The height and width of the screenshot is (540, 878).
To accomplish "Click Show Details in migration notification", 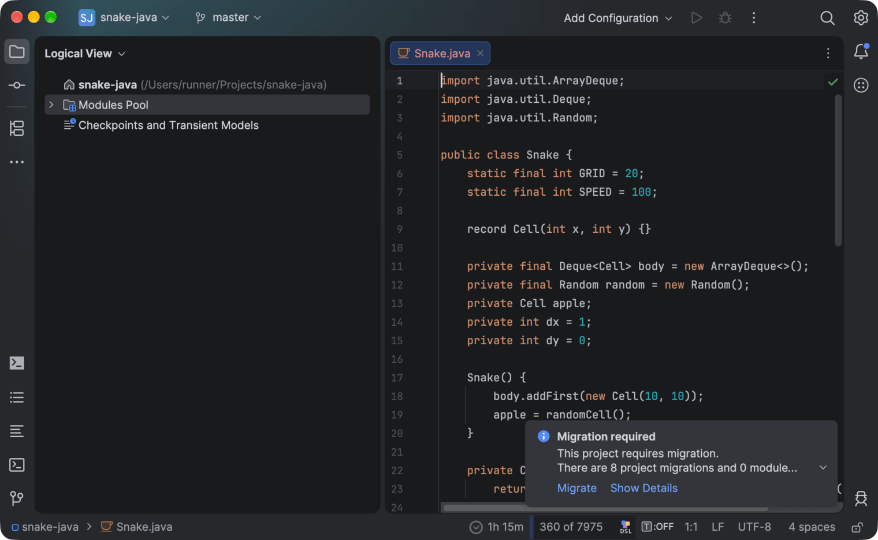I will (x=643, y=488).
